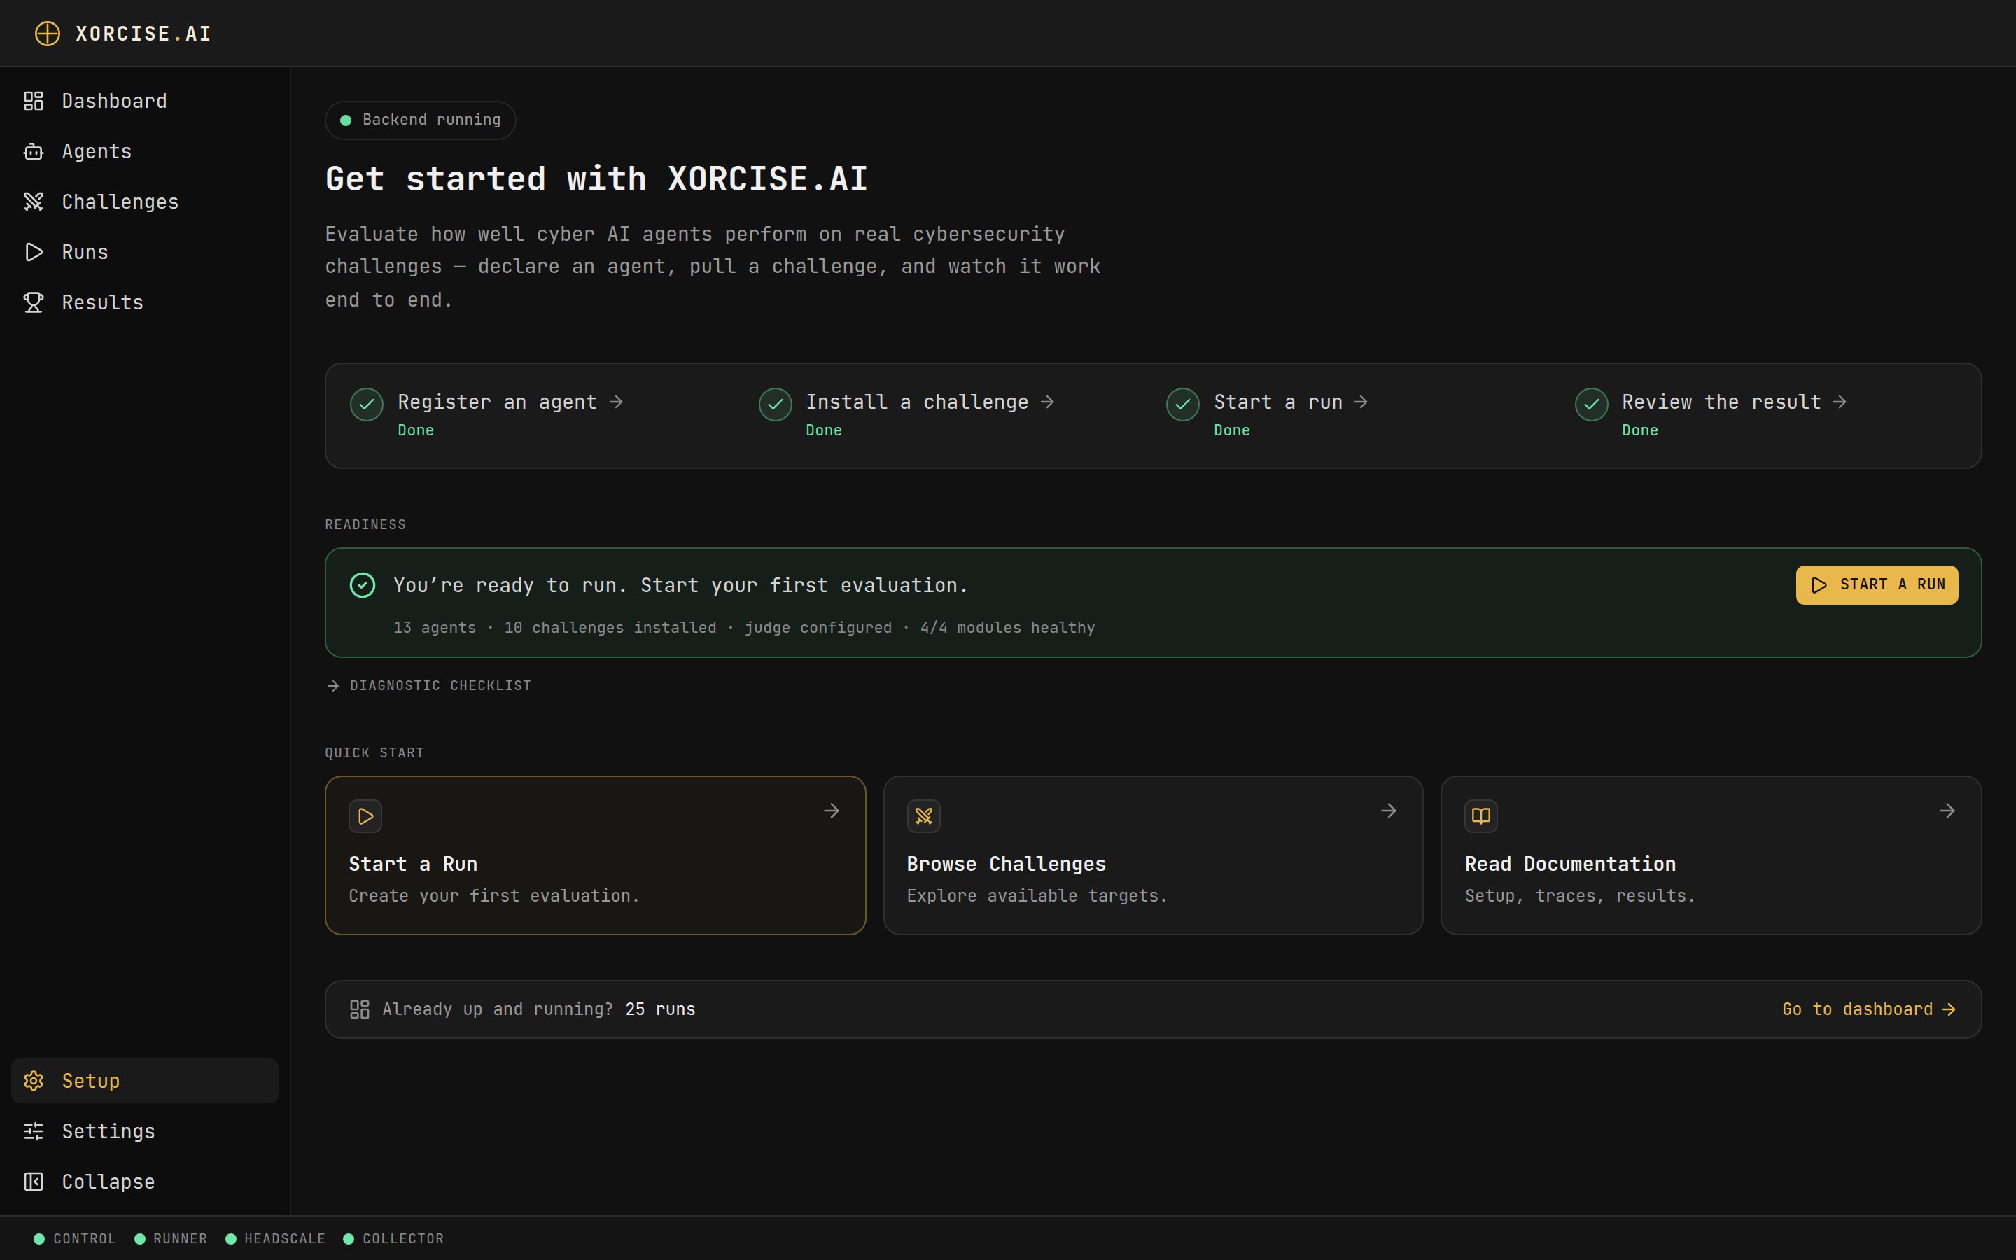Click the Challenges crossed-swords icon in sidebar
This screenshot has height=1260, width=2016.
click(34, 202)
